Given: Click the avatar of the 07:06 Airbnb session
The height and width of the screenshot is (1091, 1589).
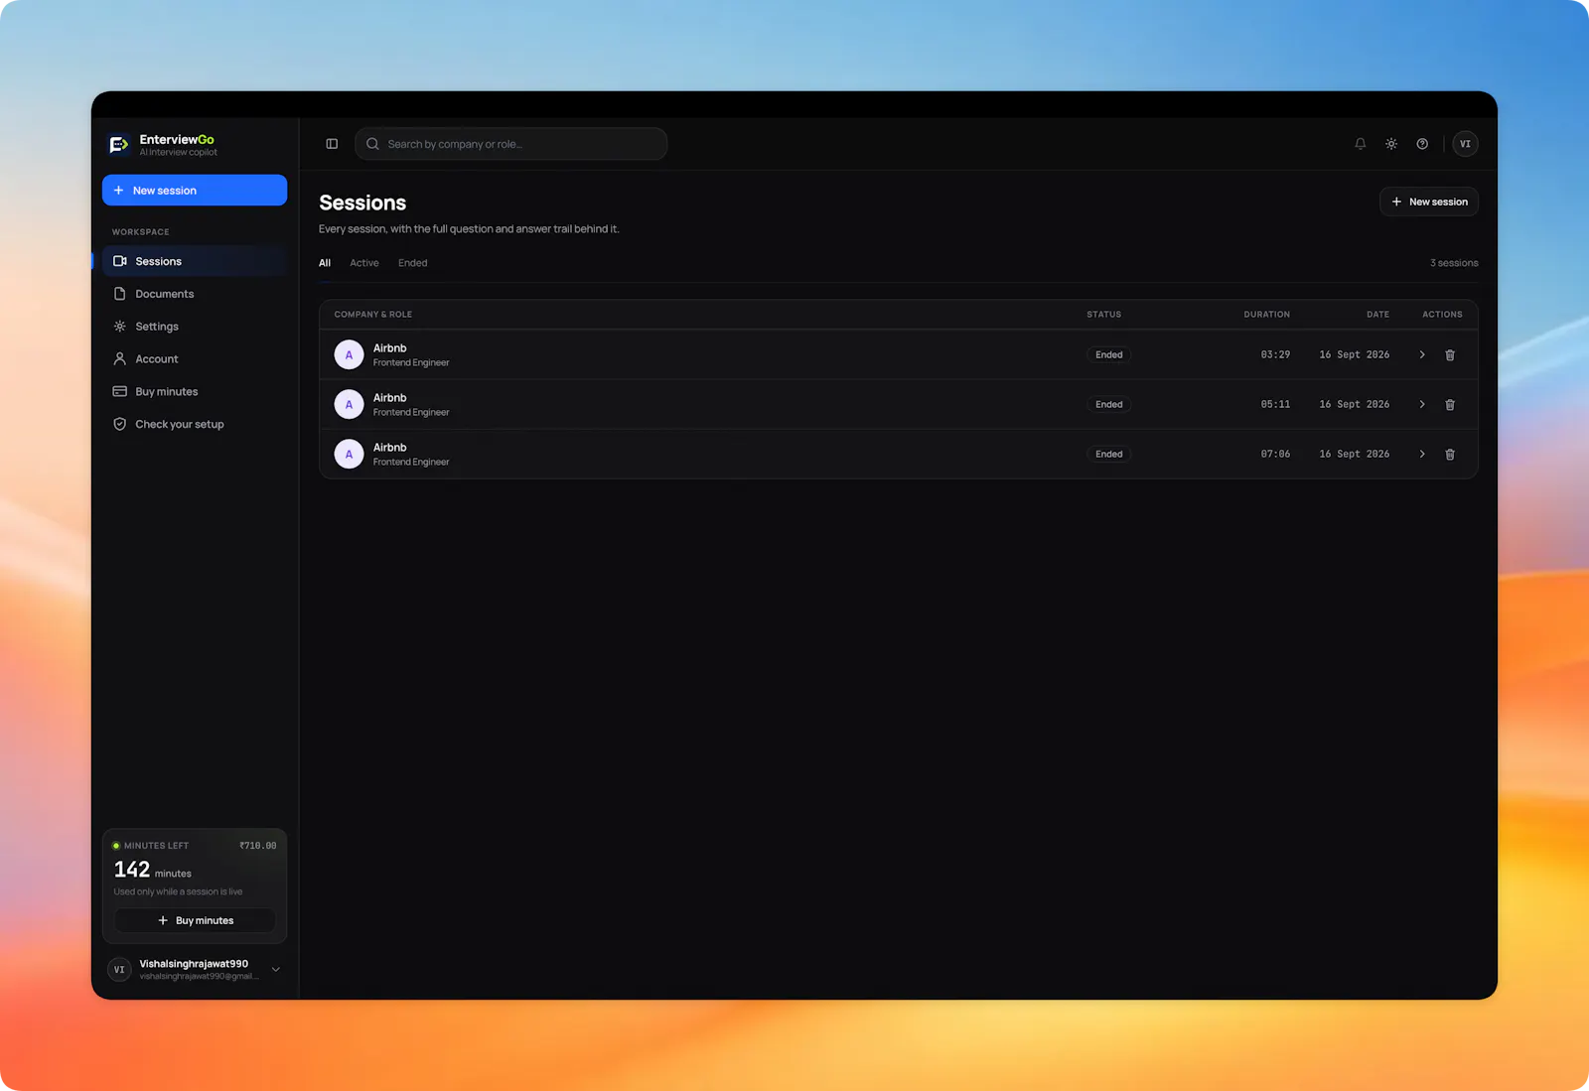Looking at the screenshot, I should pos(349,454).
